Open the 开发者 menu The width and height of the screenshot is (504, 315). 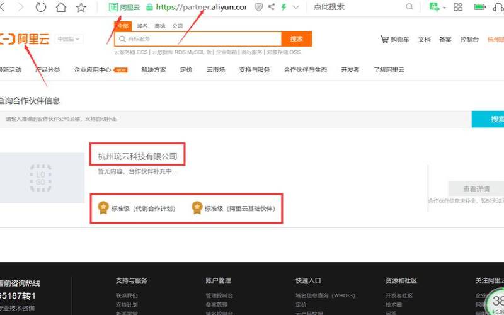(350, 70)
